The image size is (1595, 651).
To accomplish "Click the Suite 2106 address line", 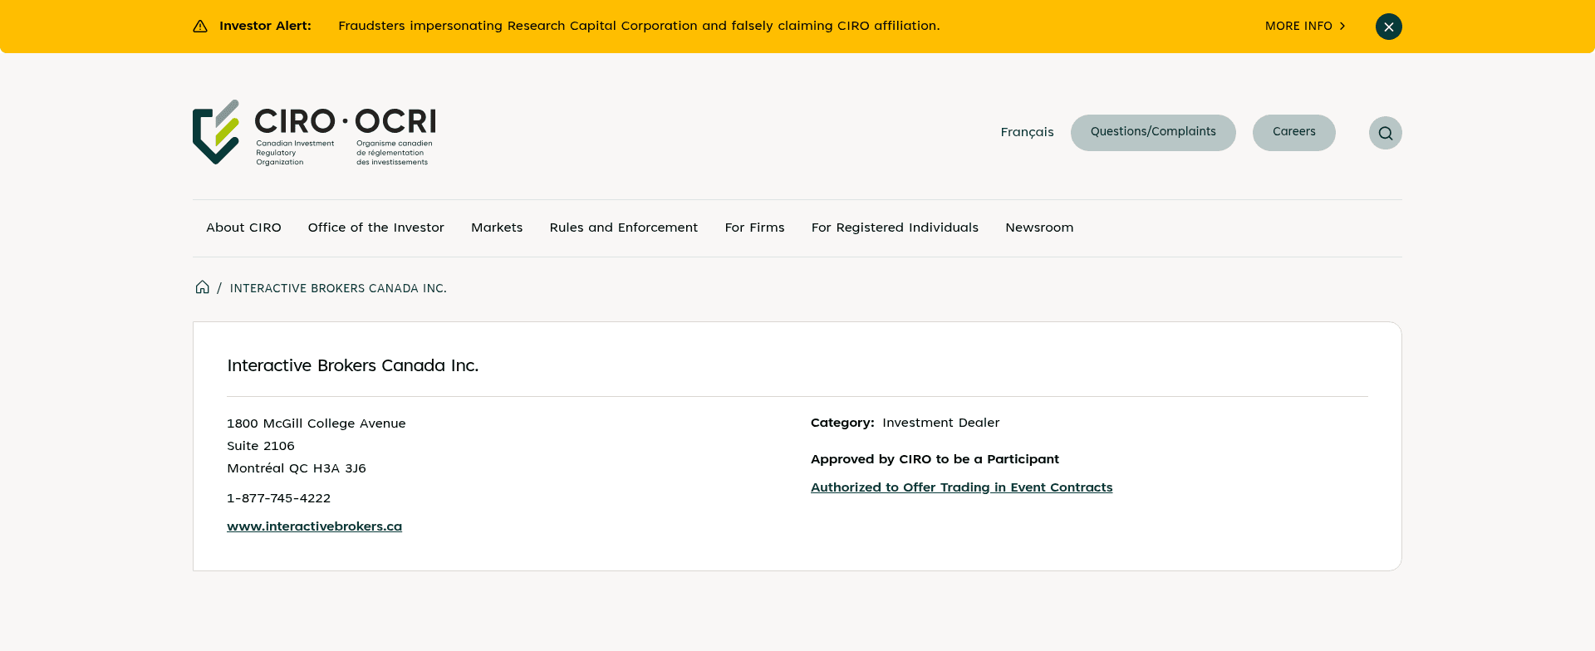I will [x=261, y=446].
